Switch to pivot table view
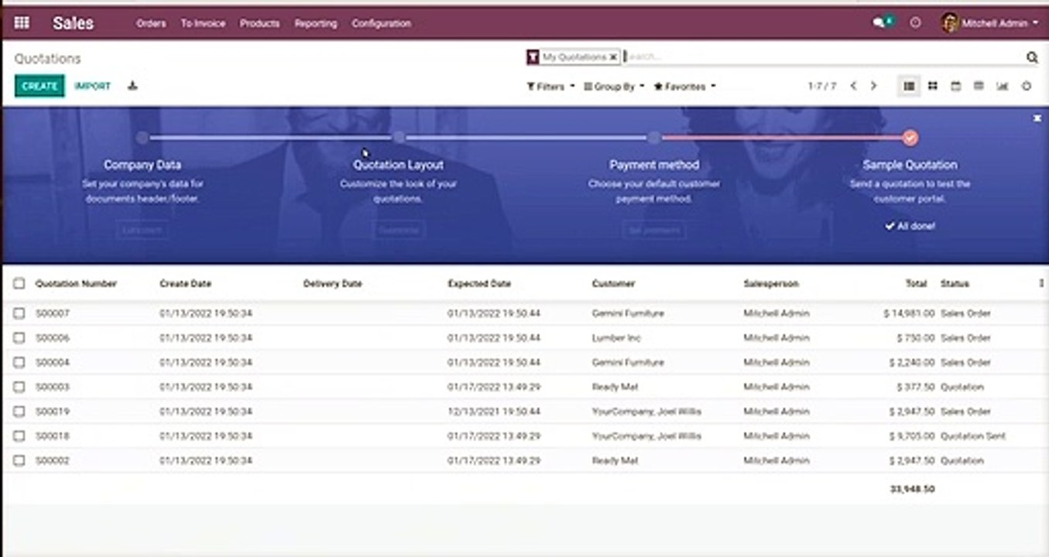1049x557 pixels. [979, 86]
